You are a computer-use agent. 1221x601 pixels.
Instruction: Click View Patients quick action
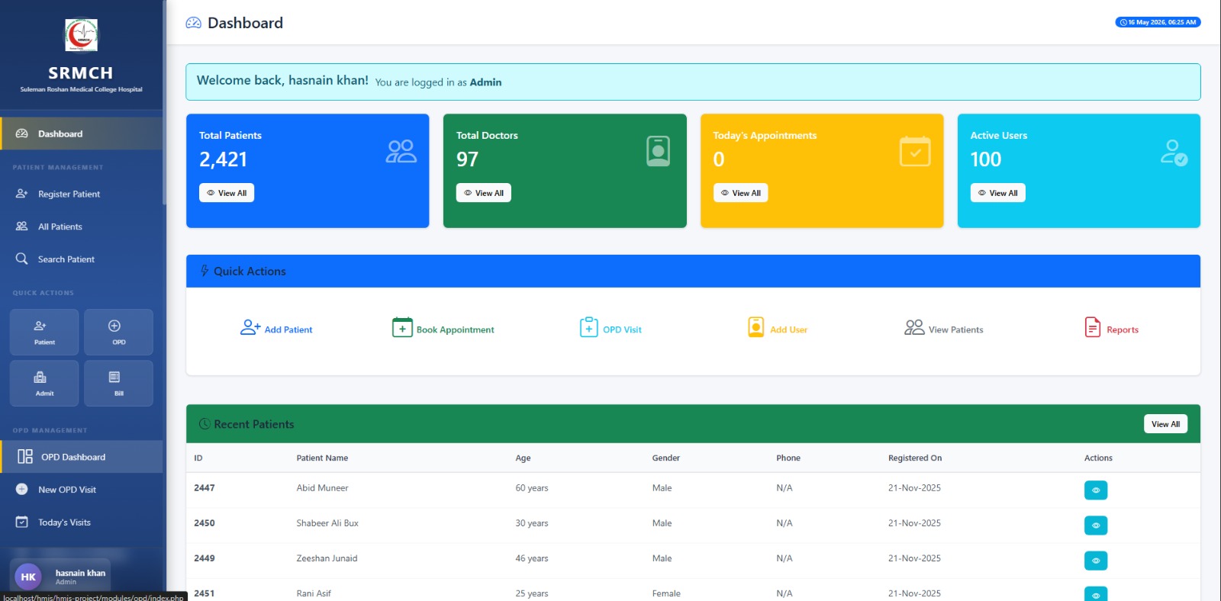pos(944,329)
